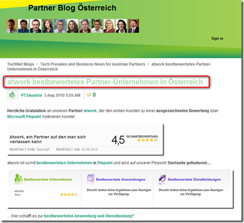Viewport: 244px width, 223px height.
Task: Select the Bestbewertete Unternehmen heading
Action: (x=48, y=179)
